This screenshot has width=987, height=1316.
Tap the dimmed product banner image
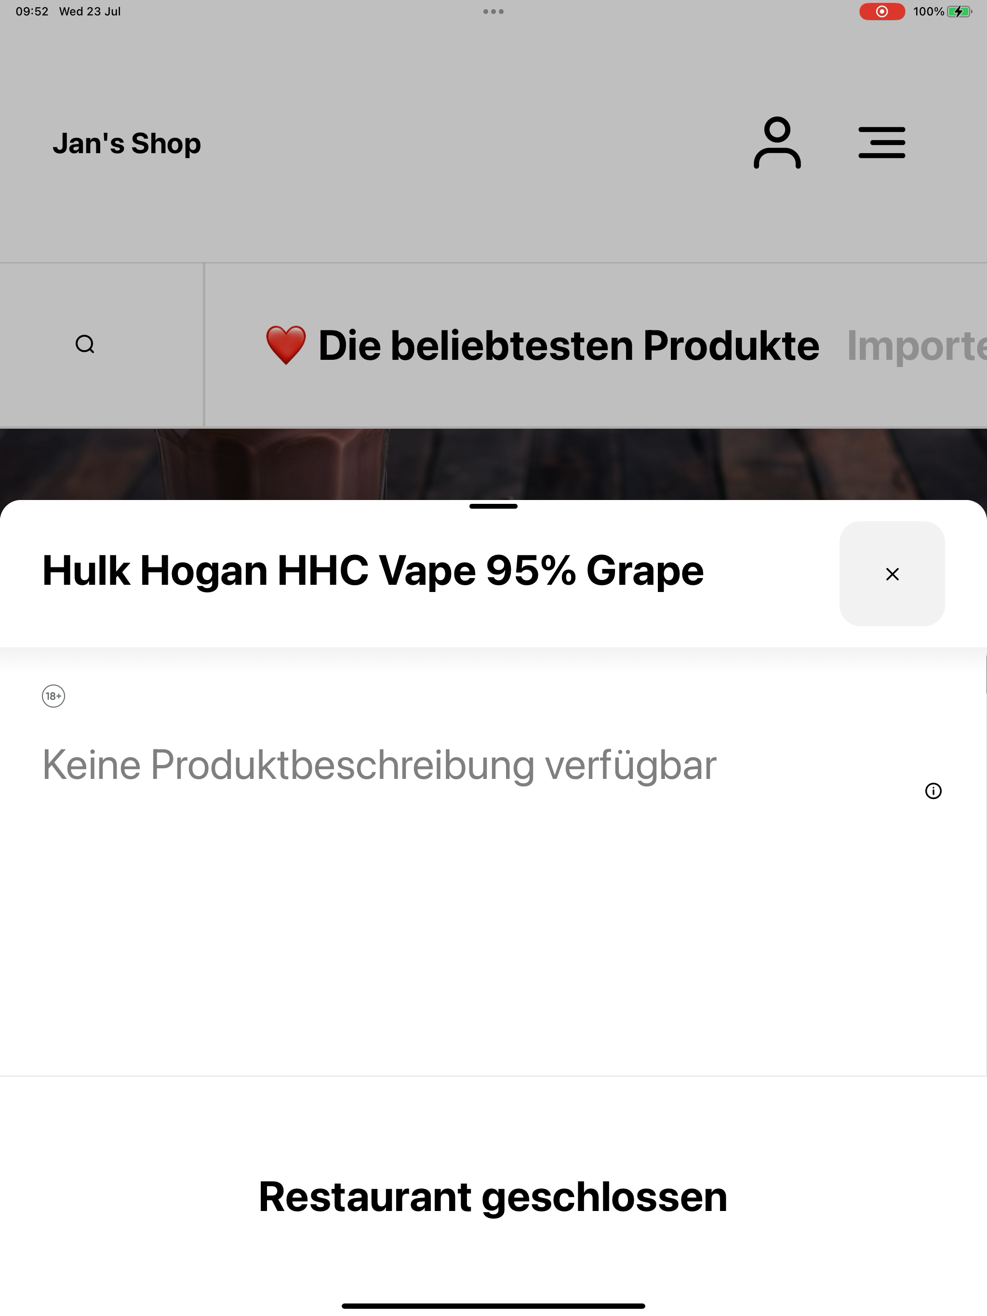pyautogui.click(x=493, y=464)
